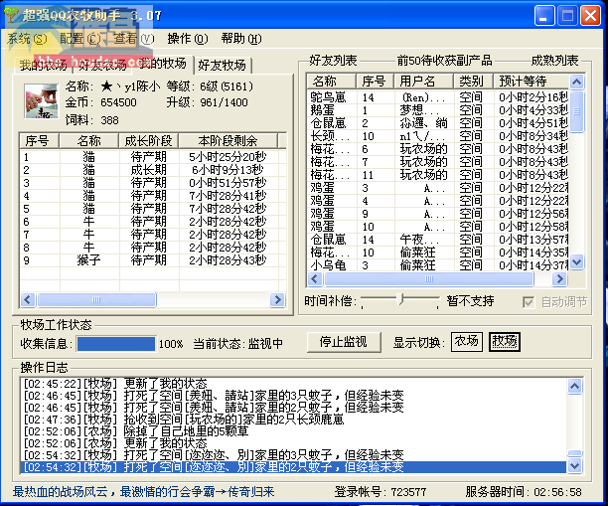Open the 查看(V) menu
The height and width of the screenshot is (506, 608).
click(x=134, y=39)
